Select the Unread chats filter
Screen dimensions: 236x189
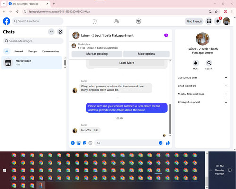pyautogui.click(x=18, y=52)
